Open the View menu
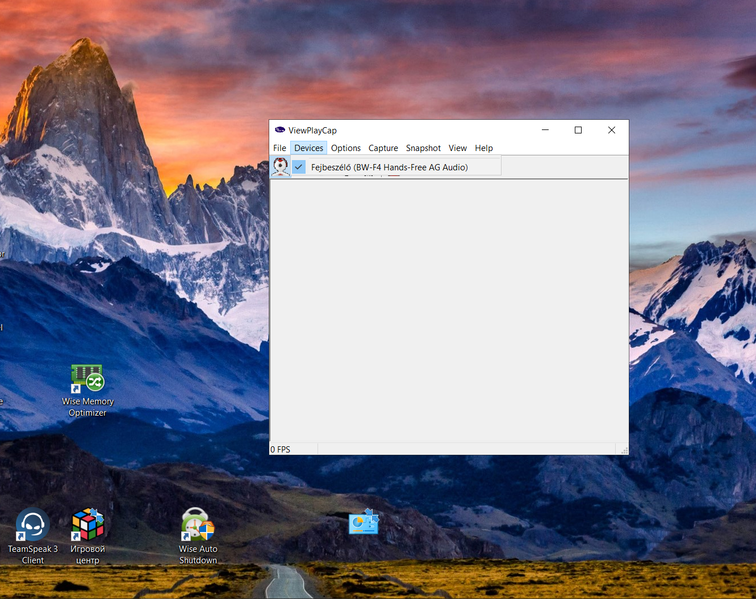This screenshot has width=756, height=599. 458,148
